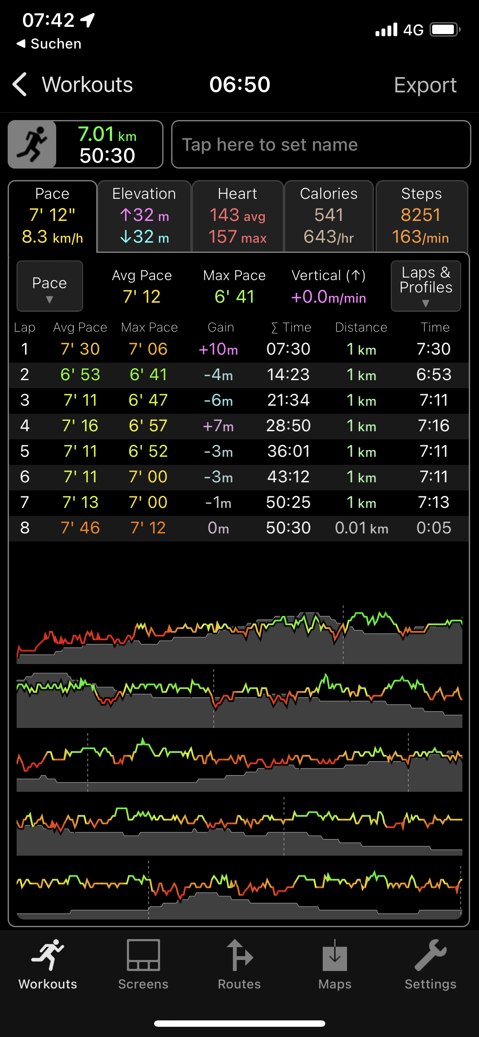The image size is (479, 1037).
Task: Tap the running figure activity icon
Action: [x=32, y=144]
